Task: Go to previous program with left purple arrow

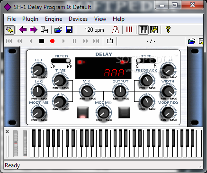Action: pyautogui.click(x=23, y=30)
